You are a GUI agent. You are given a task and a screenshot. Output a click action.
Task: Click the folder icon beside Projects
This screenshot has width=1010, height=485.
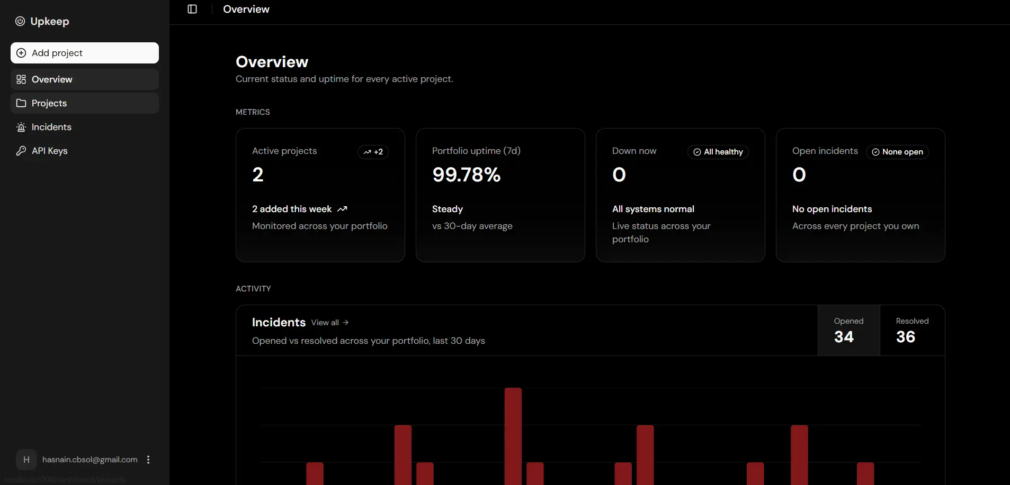pos(21,103)
